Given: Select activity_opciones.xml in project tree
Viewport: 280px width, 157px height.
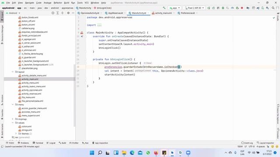Looking at the screenshot, I should point(32,90).
